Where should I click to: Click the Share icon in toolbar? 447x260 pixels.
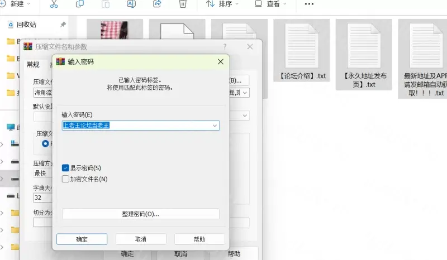pos(157,4)
